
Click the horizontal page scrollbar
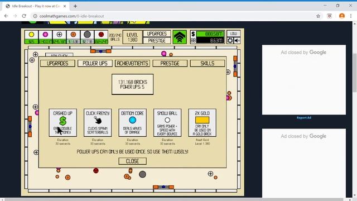[x=174, y=199]
